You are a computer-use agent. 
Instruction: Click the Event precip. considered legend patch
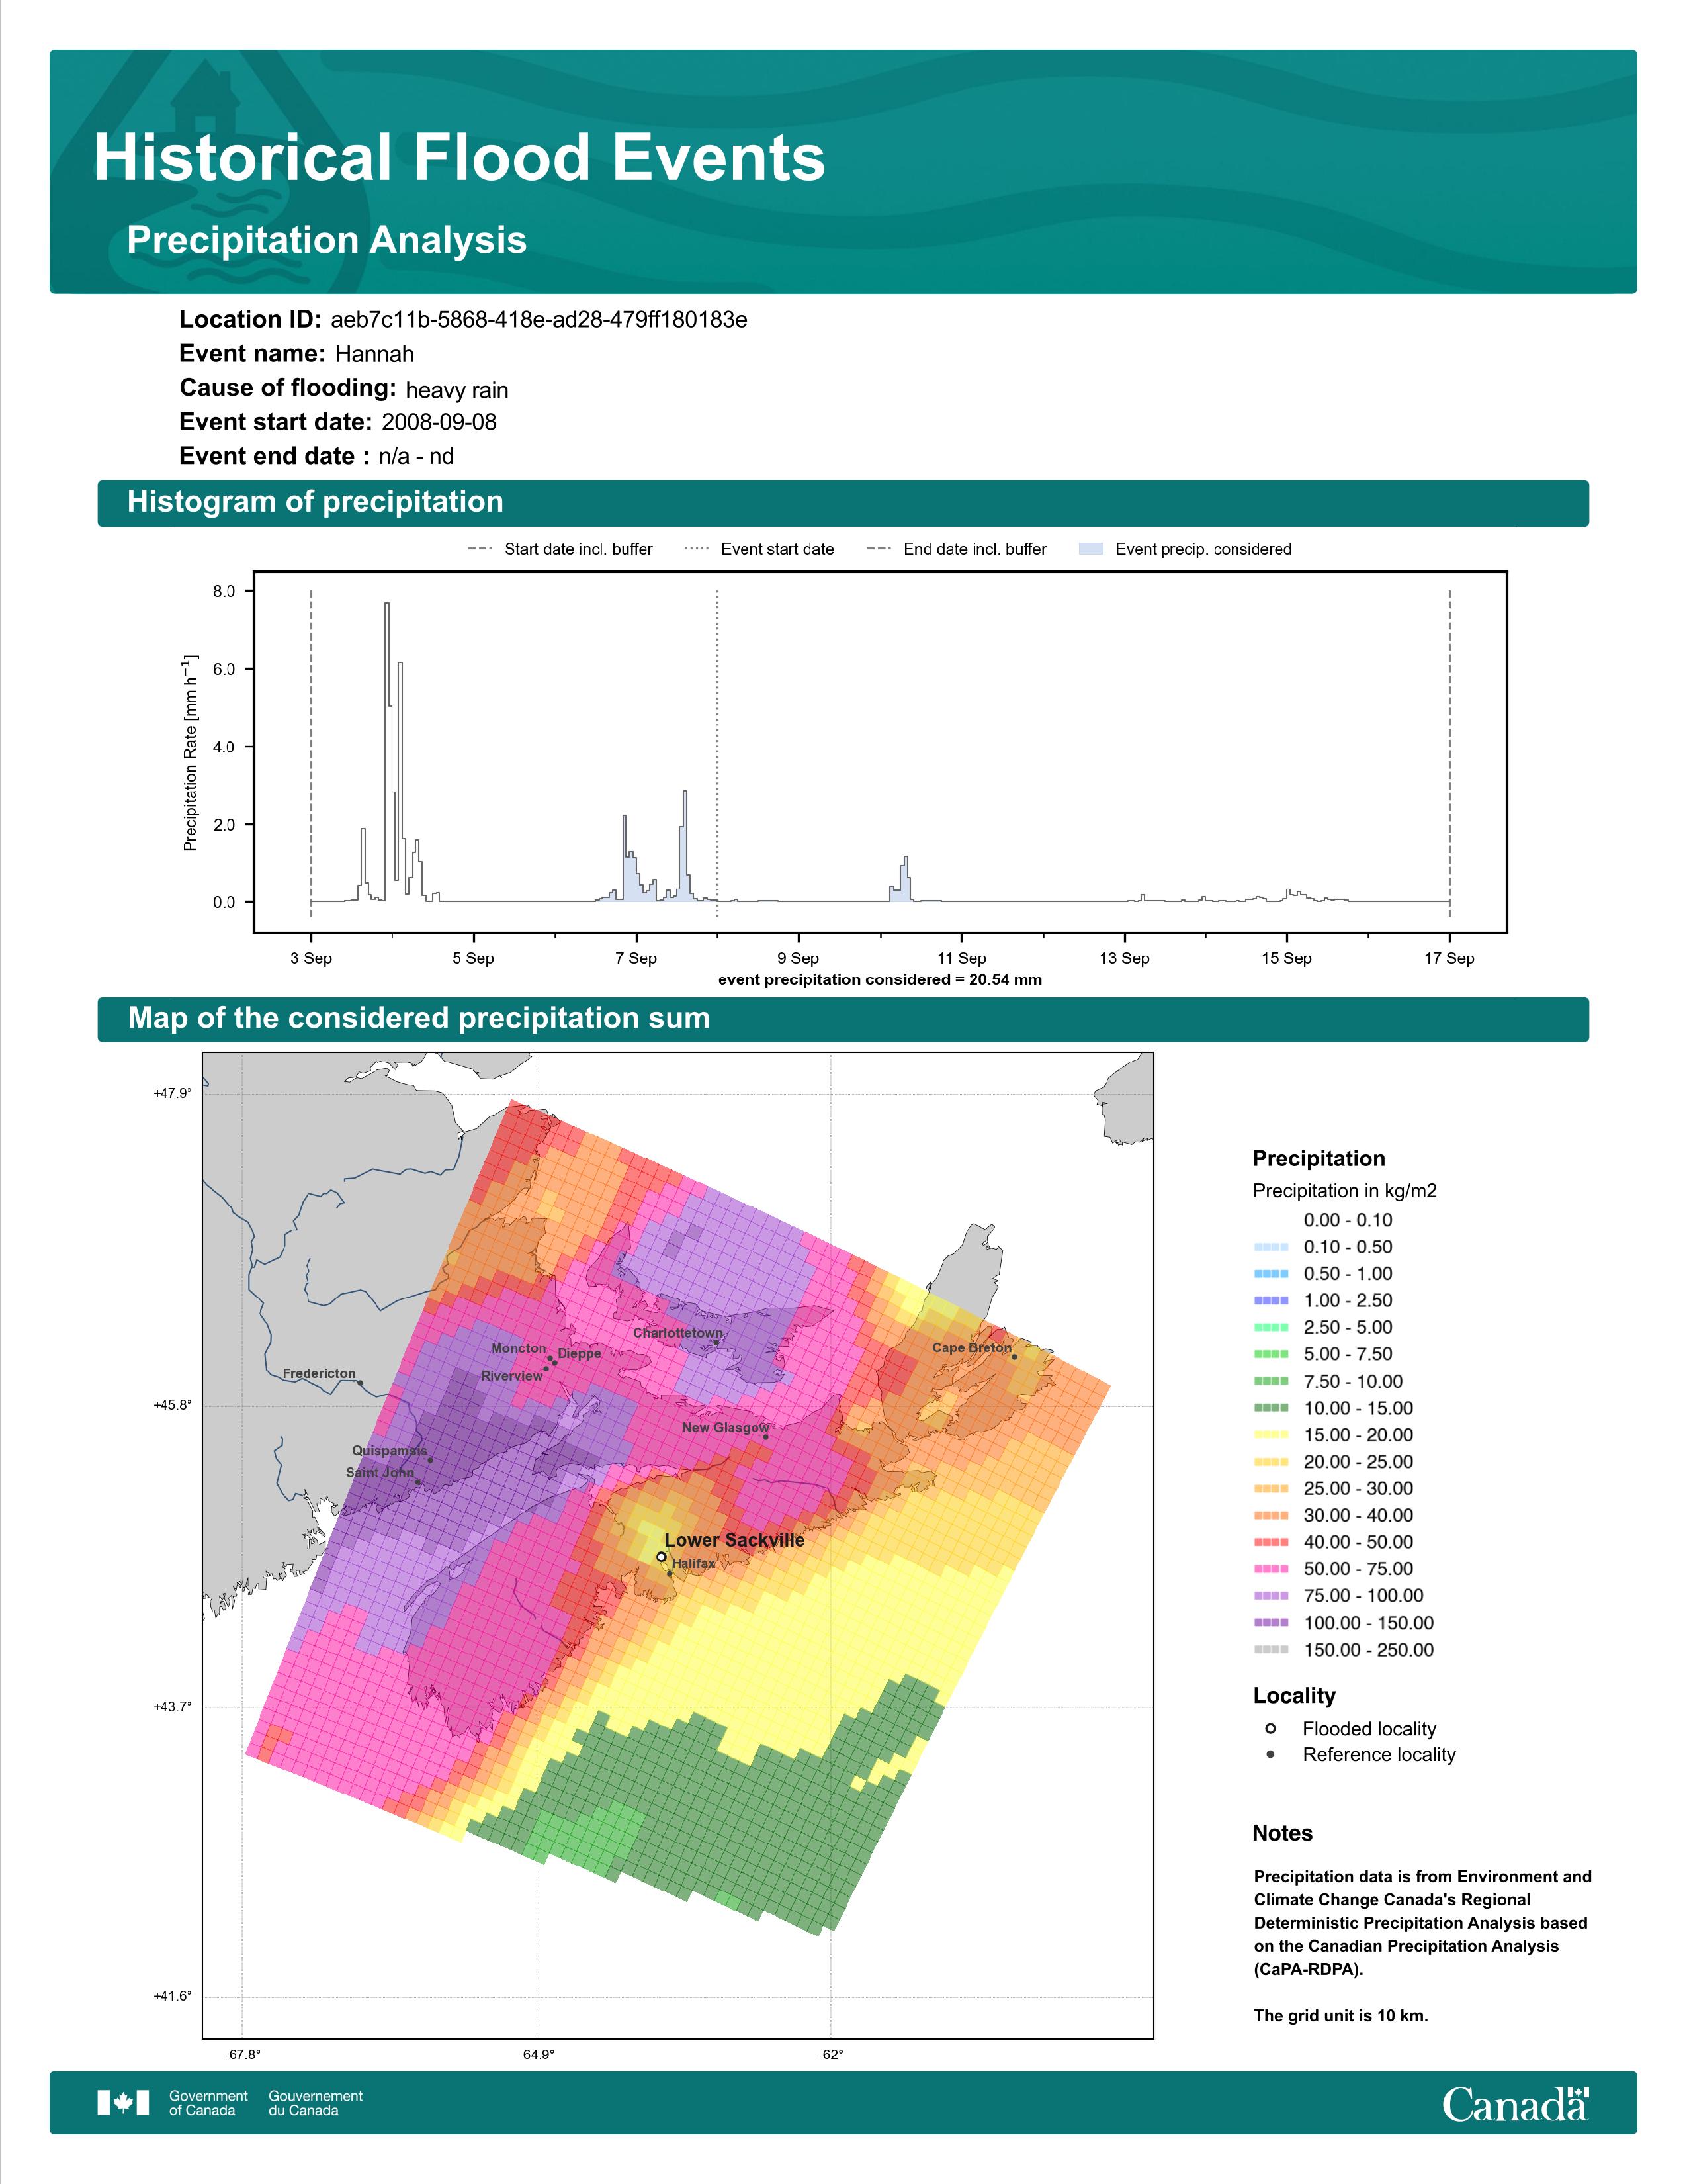[x=1092, y=549]
